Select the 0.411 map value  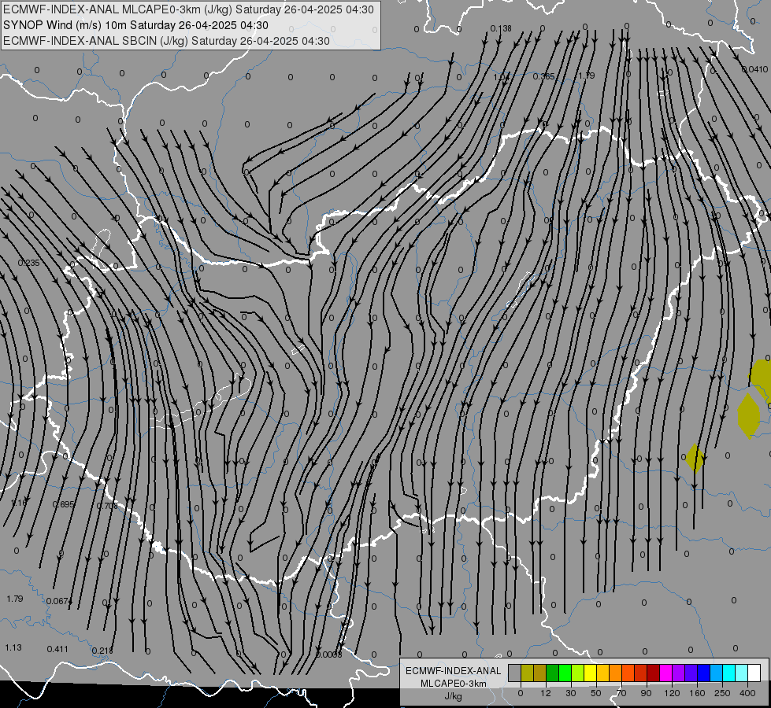[57, 649]
